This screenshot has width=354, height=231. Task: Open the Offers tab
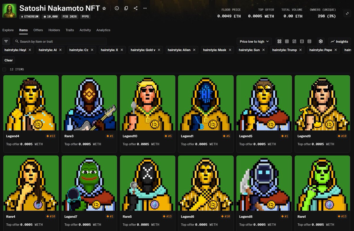point(38,30)
